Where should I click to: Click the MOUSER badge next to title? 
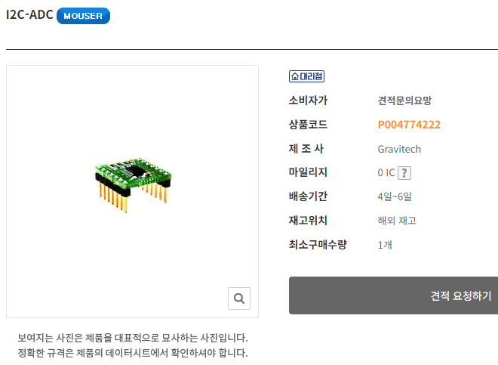point(83,16)
